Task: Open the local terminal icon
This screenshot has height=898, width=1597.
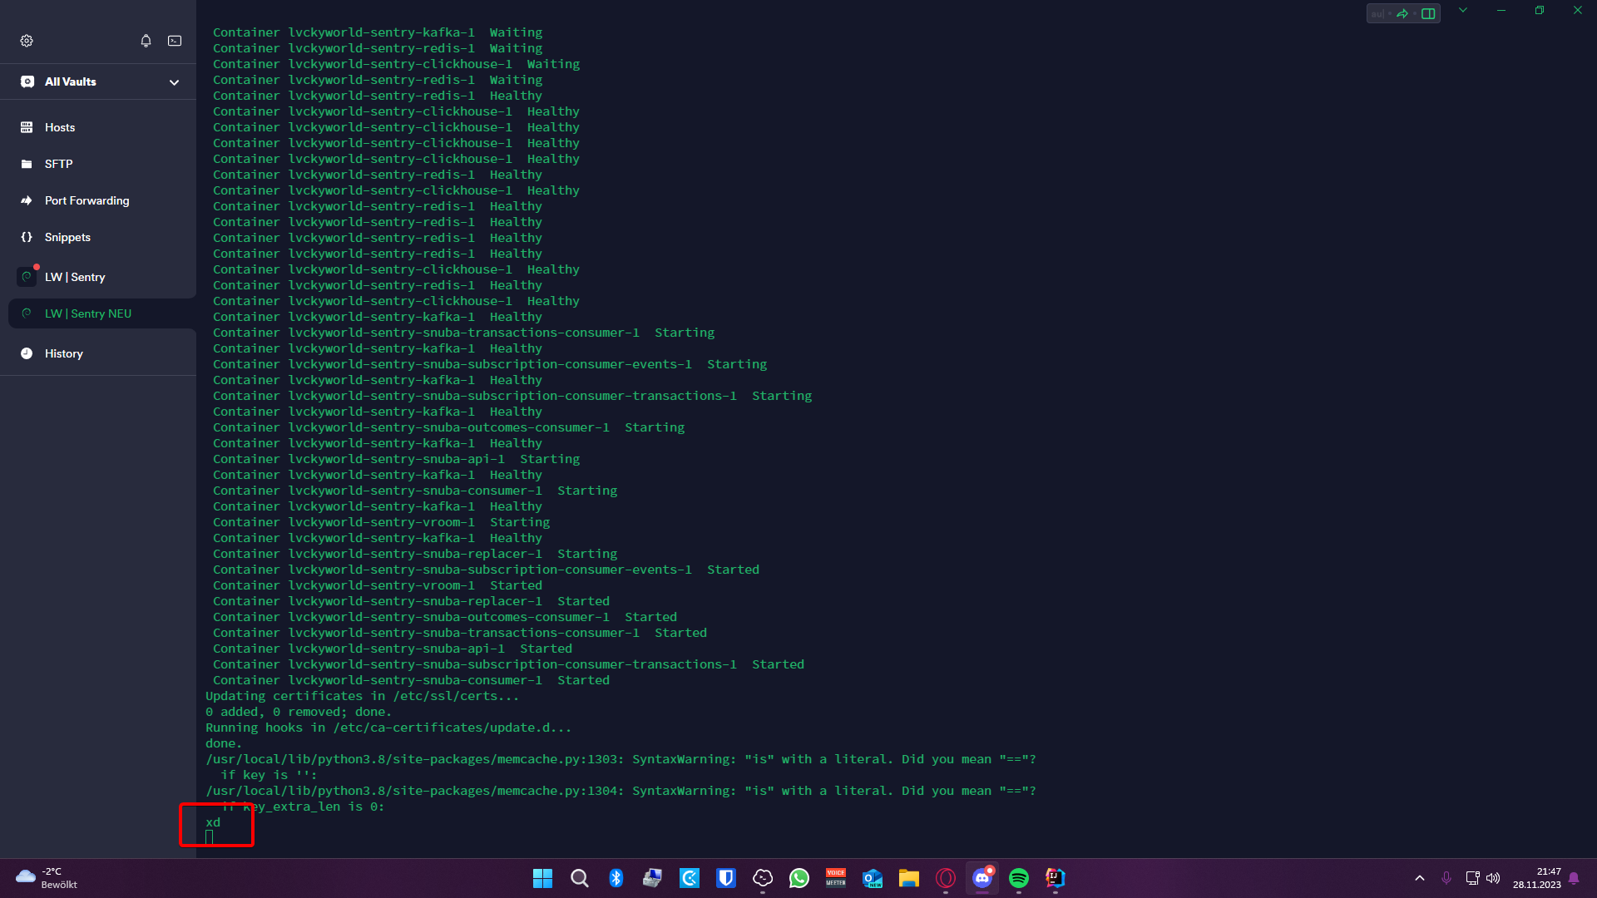Action: coord(175,41)
